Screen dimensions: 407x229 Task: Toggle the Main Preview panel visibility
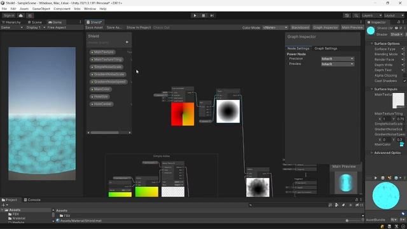click(x=352, y=27)
